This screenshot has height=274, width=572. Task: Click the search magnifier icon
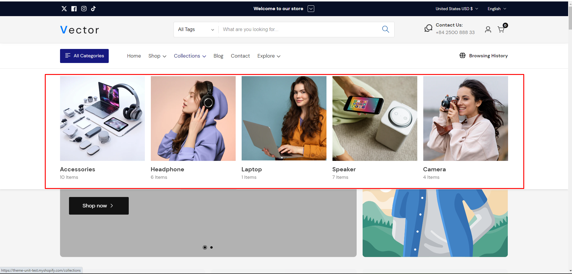(386, 29)
